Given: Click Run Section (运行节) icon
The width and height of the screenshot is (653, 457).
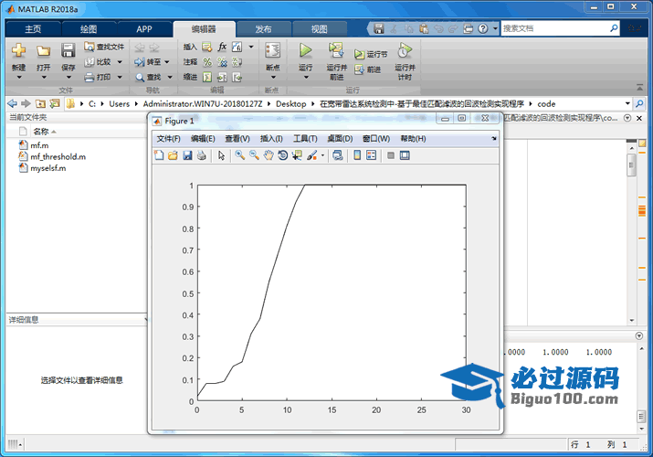Looking at the screenshot, I should (x=359, y=54).
